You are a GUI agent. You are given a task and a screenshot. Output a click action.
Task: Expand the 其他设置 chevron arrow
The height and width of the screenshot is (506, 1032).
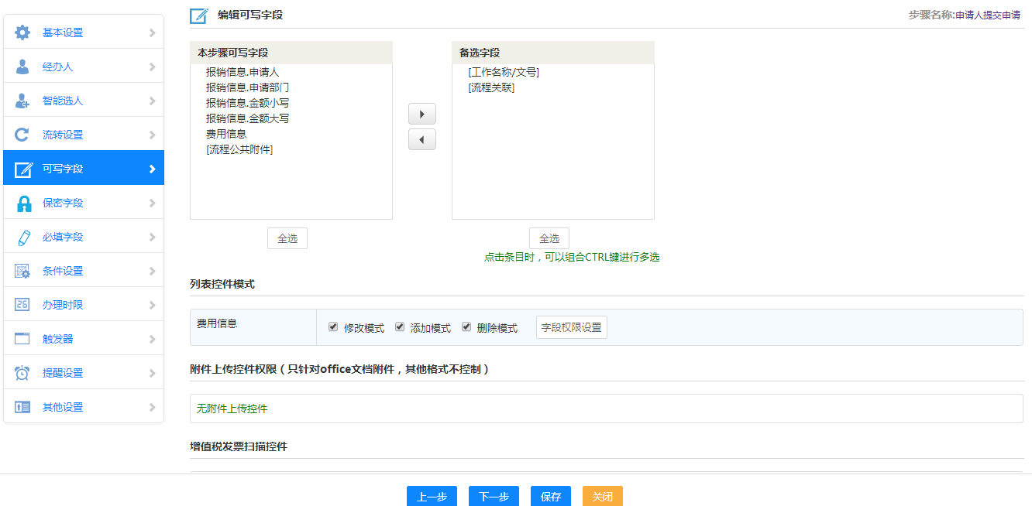pos(152,408)
